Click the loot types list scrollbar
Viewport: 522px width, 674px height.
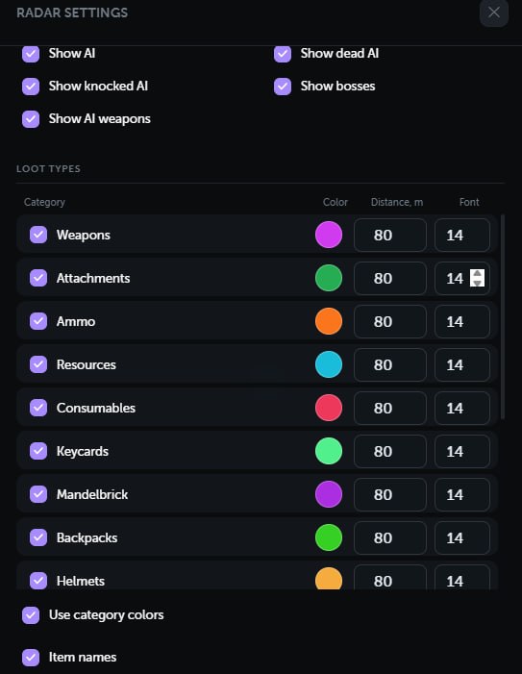coord(502,317)
